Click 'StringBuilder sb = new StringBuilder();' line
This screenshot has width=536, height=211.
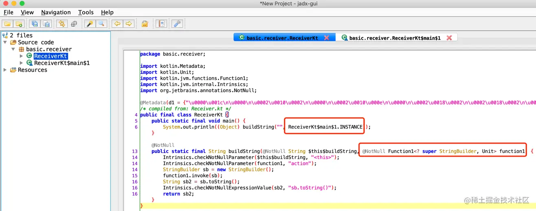(218, 170)
